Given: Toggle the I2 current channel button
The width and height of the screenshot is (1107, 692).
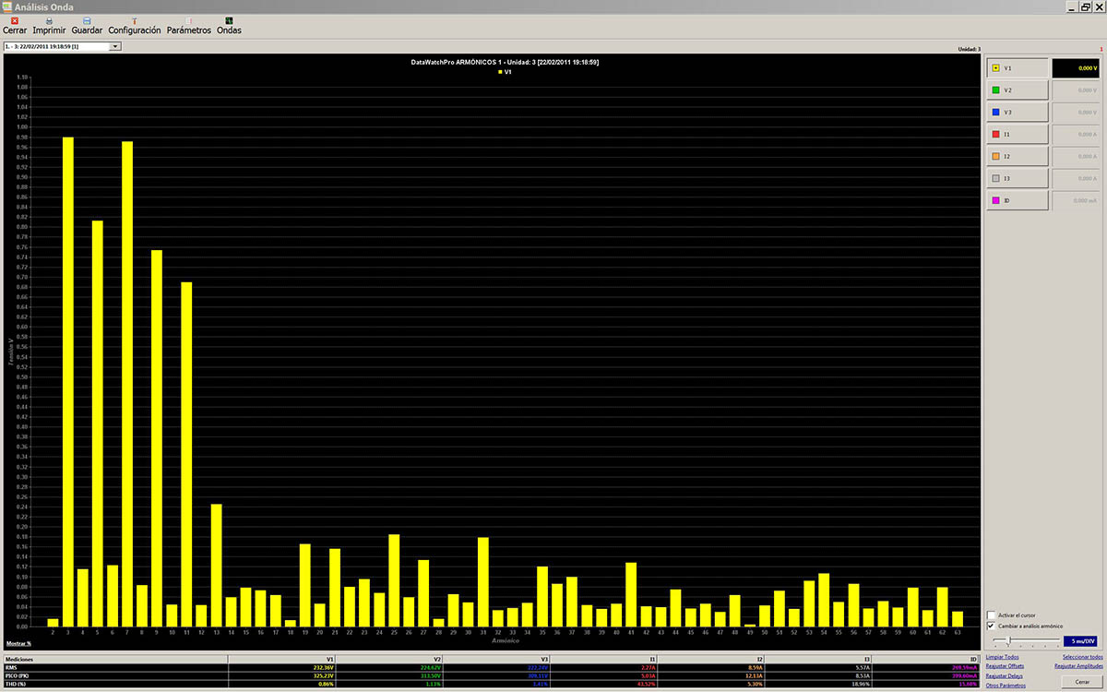Looking at the screenshot, I should click(x=1018, y=157).
